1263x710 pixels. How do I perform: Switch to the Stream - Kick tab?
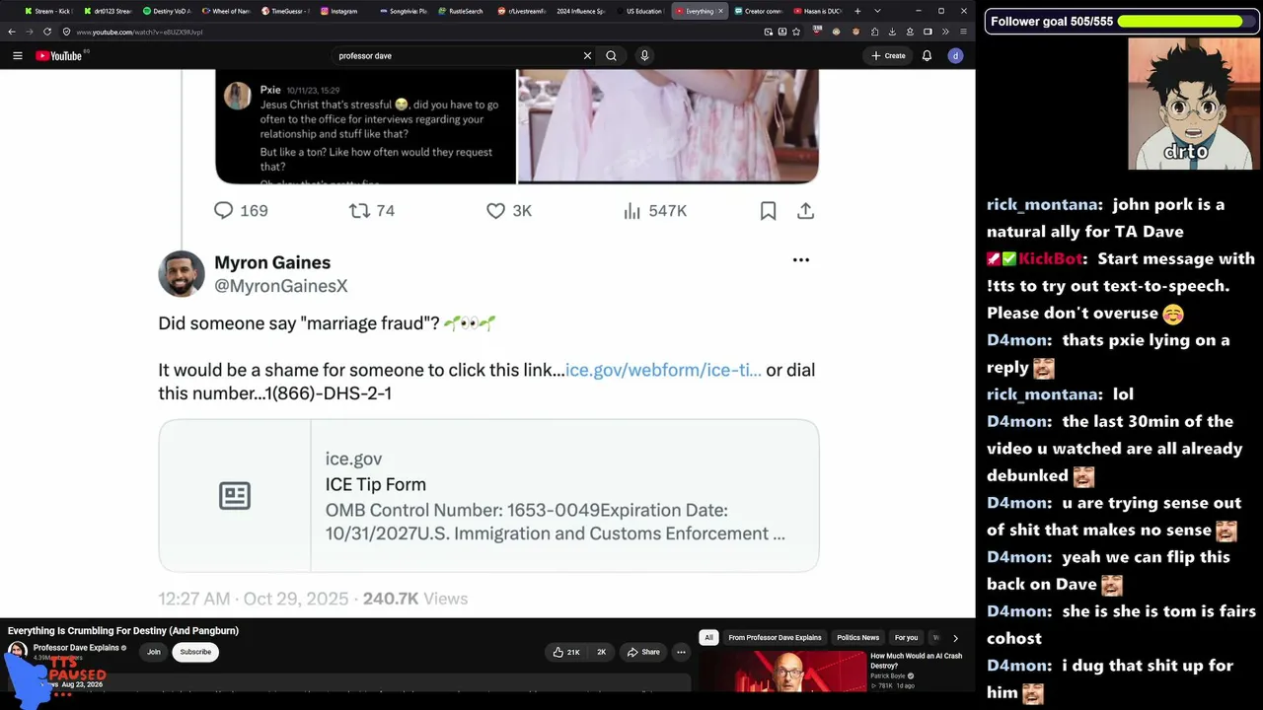pyautogui.click(x=49, y=11)
